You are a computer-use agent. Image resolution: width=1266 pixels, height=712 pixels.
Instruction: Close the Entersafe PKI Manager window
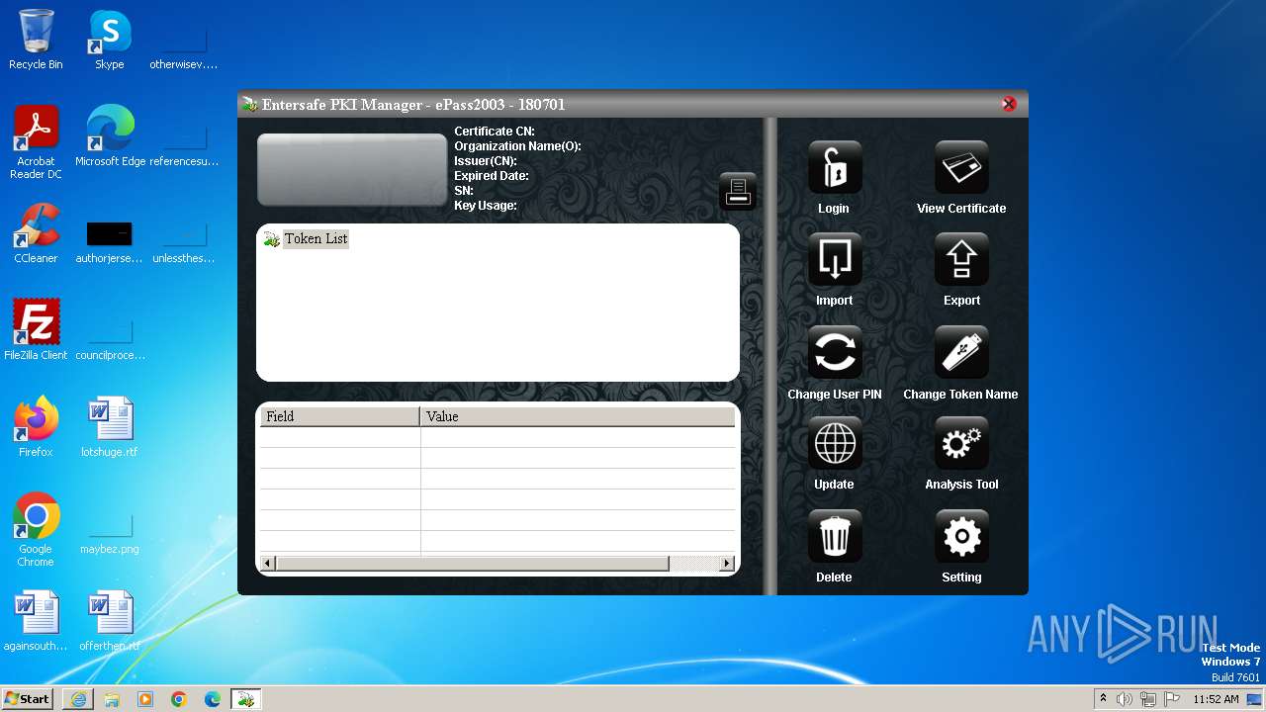coord(1009,104)
